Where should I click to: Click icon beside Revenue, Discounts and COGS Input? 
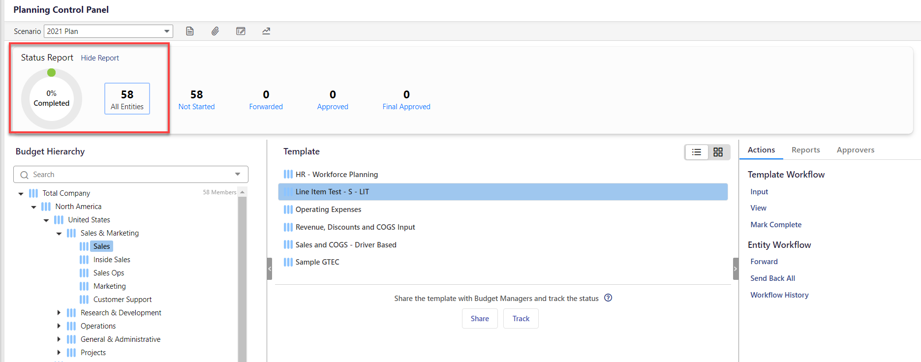(x=288, y=227)
